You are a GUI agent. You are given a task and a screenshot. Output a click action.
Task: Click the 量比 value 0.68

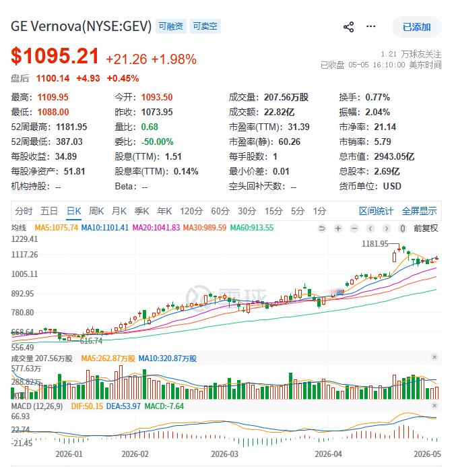[x=150, y=127]
